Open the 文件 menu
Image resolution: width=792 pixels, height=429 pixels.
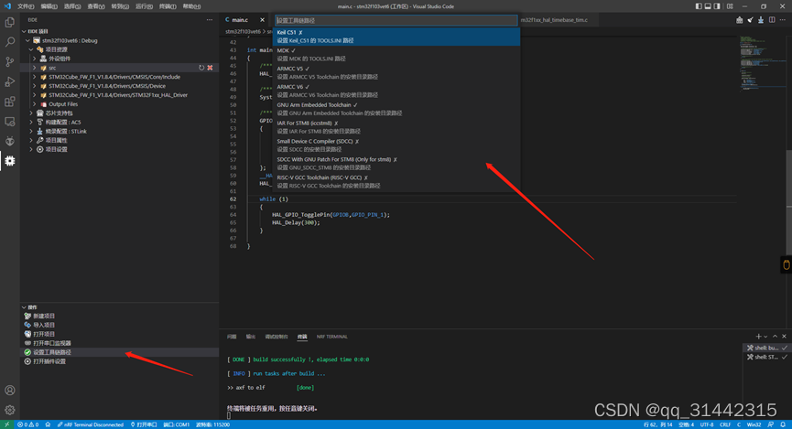26,6
